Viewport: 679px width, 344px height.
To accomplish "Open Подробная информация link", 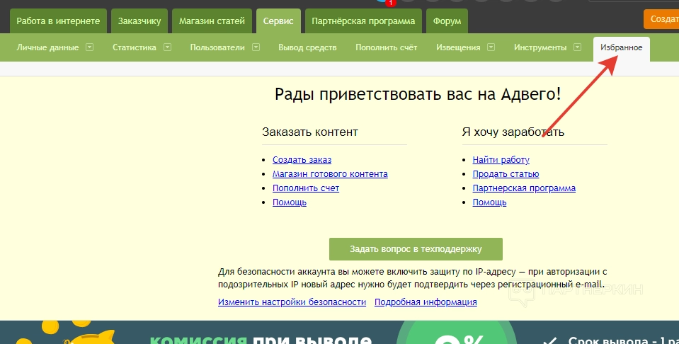I will point(426,302).
